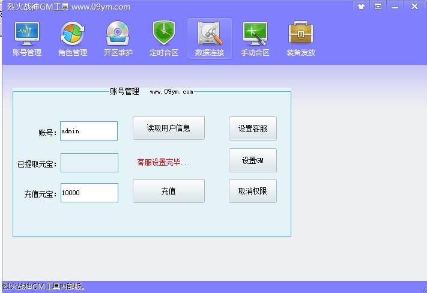The image size is (427, 293).
Task: Focus the empty 已提取元宝 field
Action: 89,163
